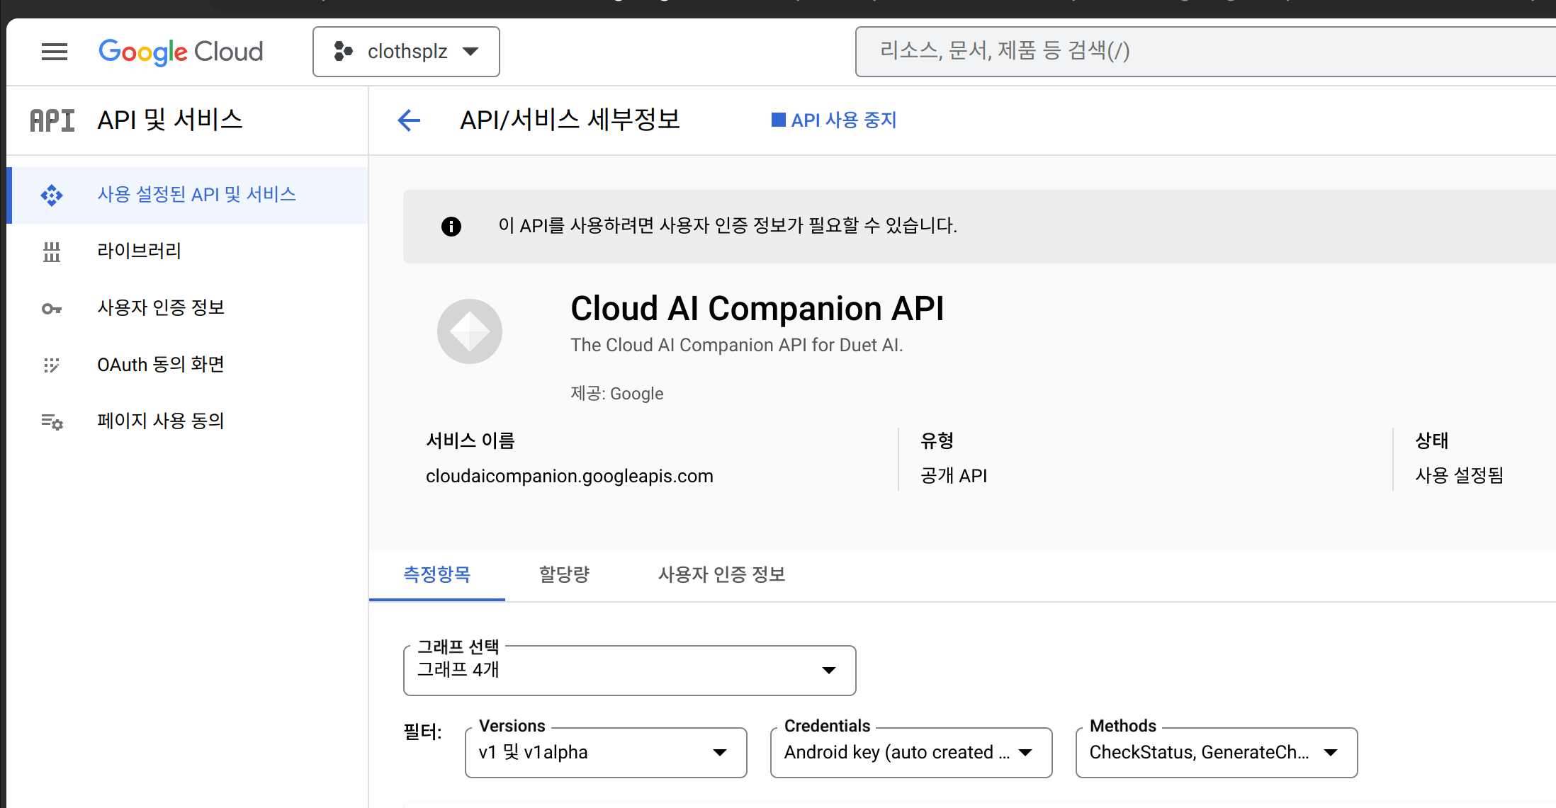Click the OAuth consent screen icon
Viewport: 1556px width, 808px height.
[x=52, y=365]
